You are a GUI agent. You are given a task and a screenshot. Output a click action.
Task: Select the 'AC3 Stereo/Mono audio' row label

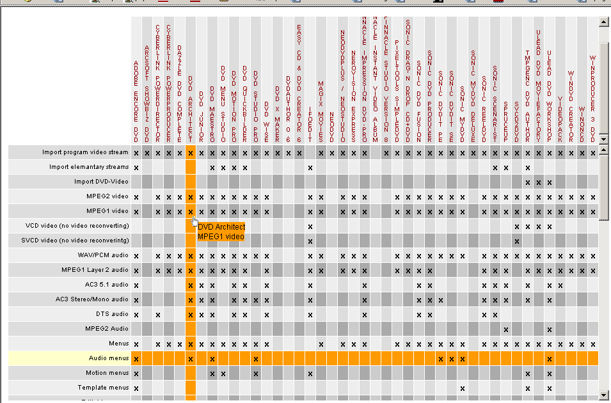coord(92,299)
